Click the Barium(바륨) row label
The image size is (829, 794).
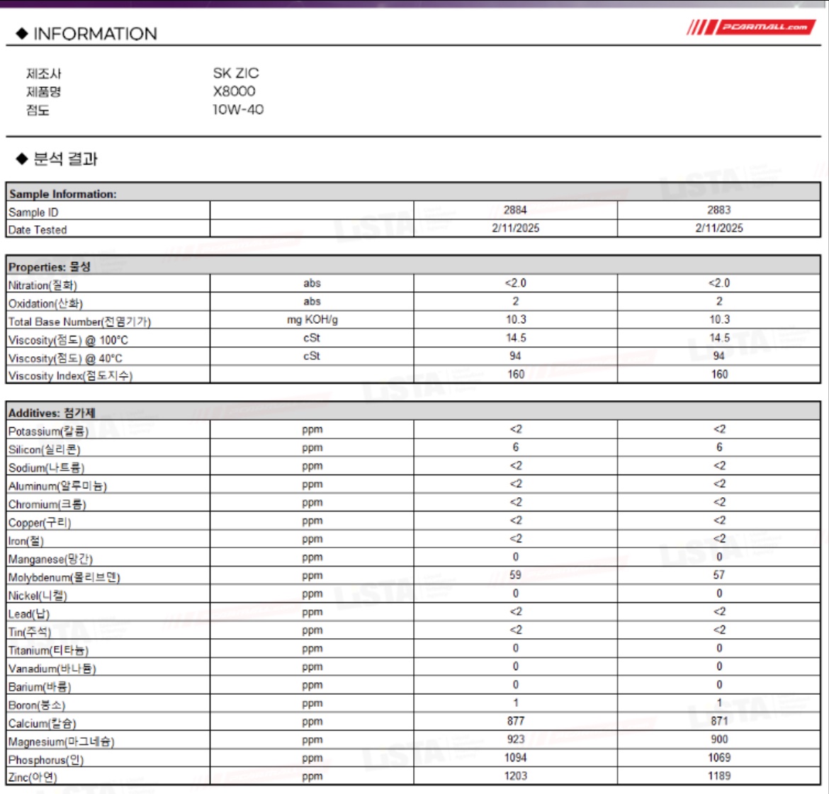(40, 686)
